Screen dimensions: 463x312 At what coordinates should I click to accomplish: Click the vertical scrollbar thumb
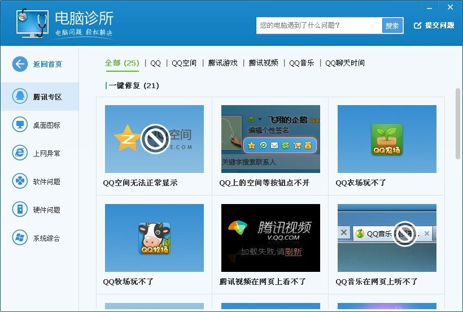tap(458, 124)
